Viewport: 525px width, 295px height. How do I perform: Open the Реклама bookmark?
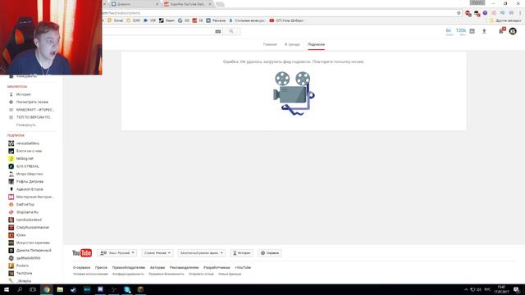click(216, 20)
